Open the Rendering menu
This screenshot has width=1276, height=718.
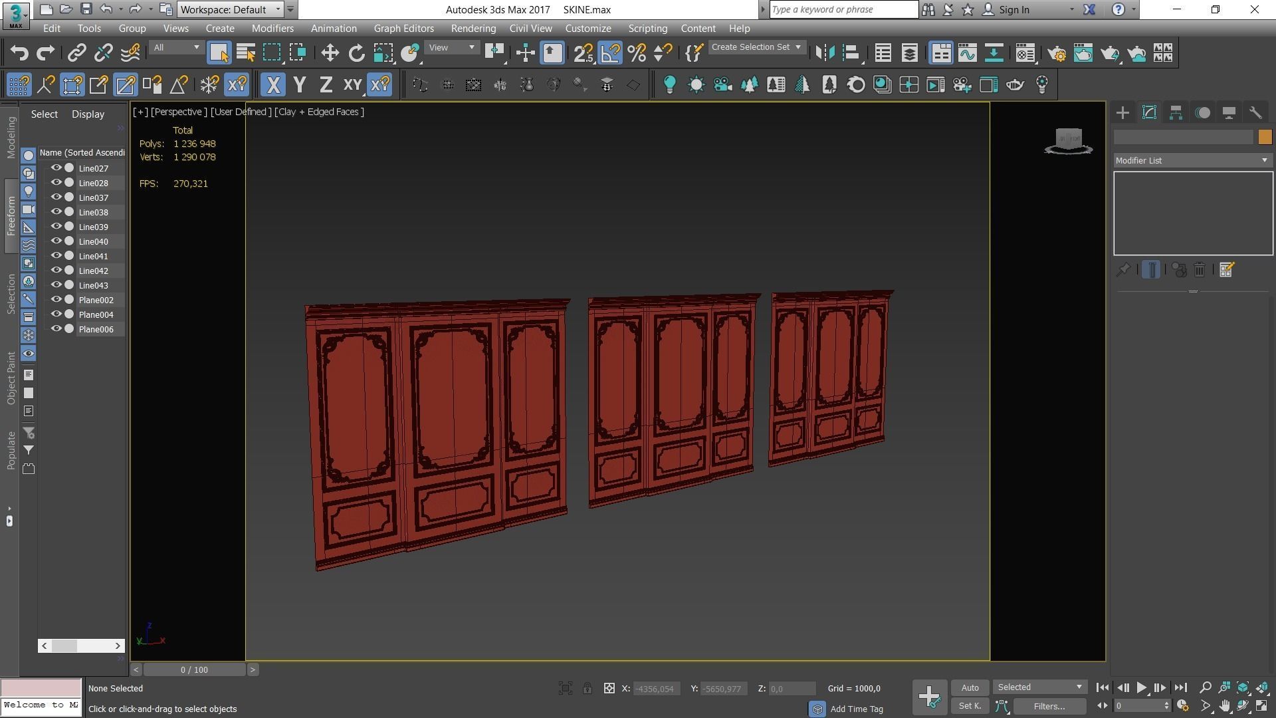click(473, 29)
